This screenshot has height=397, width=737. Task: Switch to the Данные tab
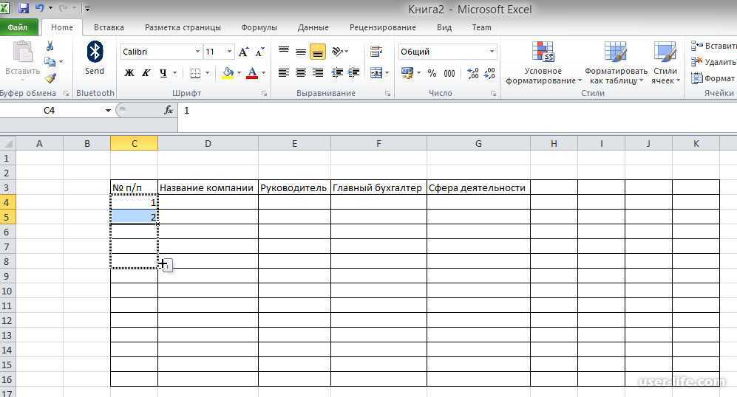(x=313, y=27)
